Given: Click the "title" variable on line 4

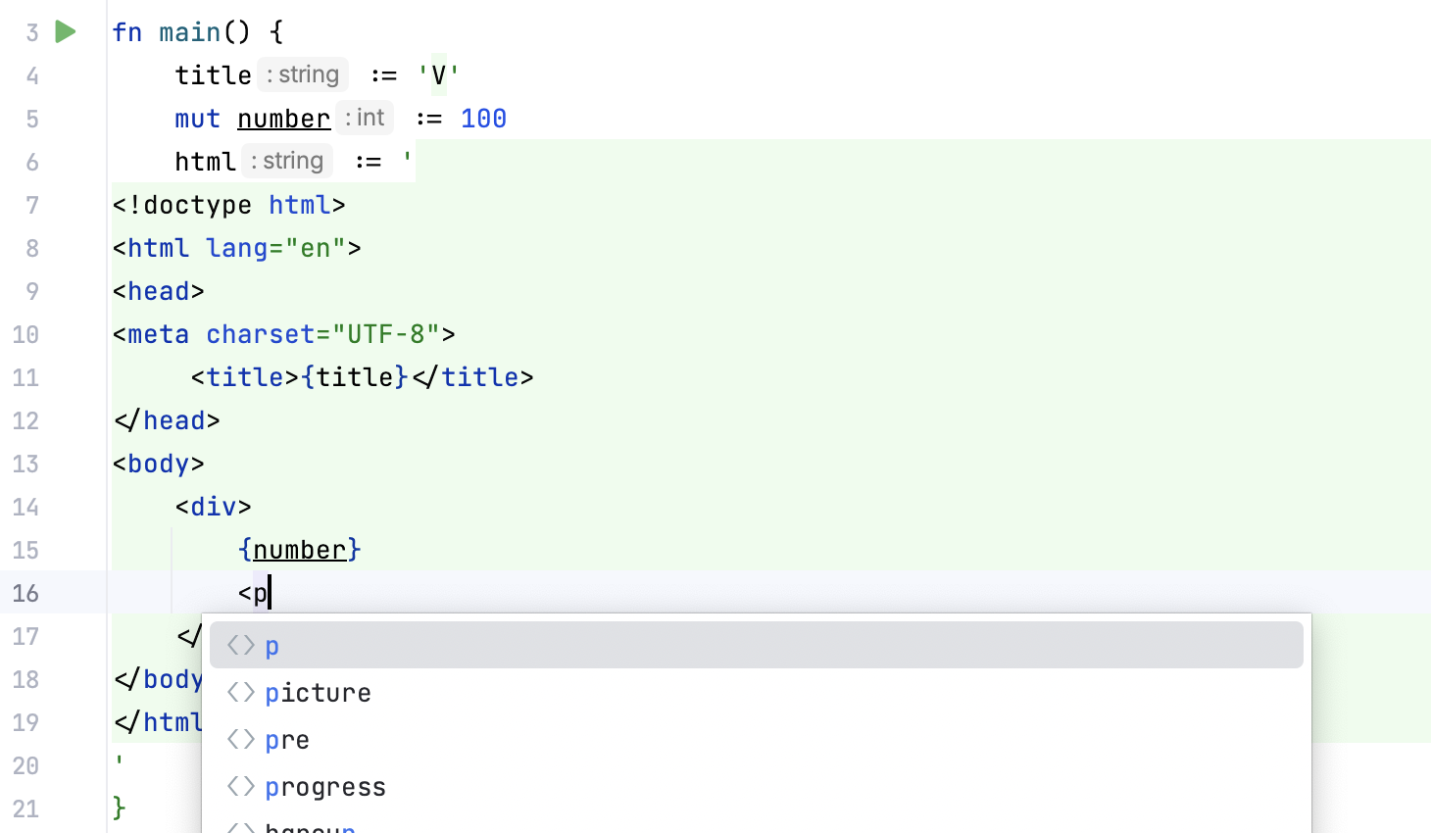Looking at the screenshot, I should coord(213,74).
